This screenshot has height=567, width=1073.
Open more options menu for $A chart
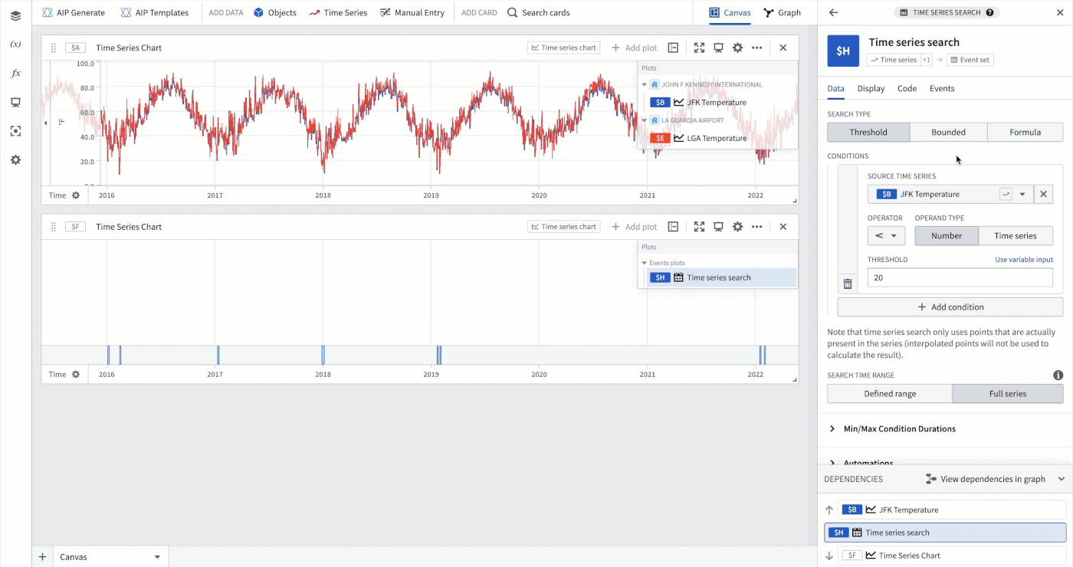756,48
